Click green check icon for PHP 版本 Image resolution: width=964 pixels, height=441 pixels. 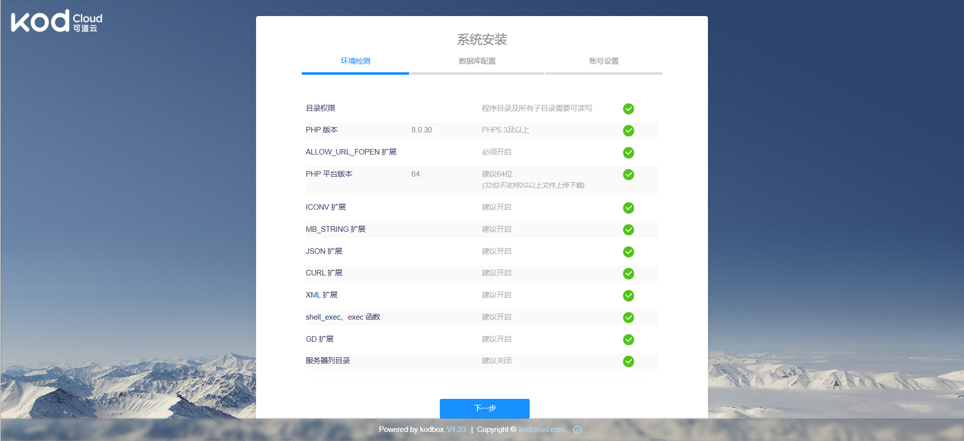point(628,130)
